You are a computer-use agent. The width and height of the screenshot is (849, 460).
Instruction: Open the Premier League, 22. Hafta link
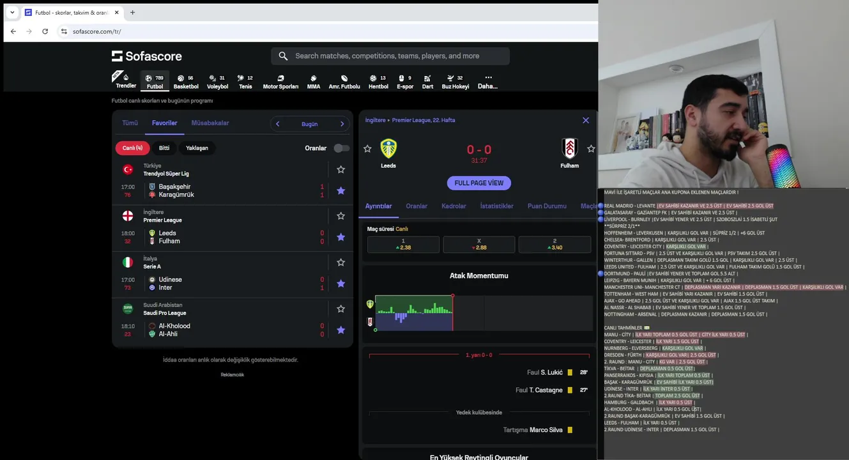coord(424,120)
